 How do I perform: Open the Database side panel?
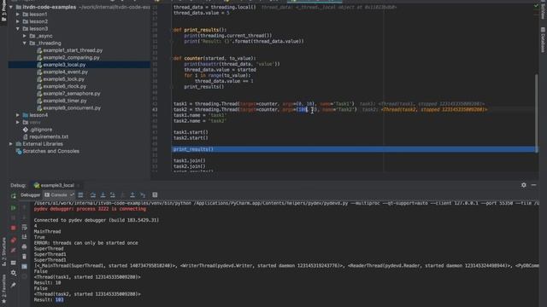(x=543, y=40)
